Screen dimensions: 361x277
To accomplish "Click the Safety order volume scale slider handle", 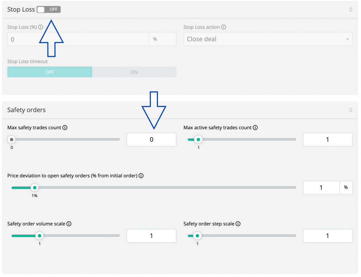I will click(39, 236).
